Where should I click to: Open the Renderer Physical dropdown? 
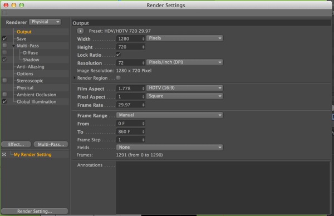point(45,22)
